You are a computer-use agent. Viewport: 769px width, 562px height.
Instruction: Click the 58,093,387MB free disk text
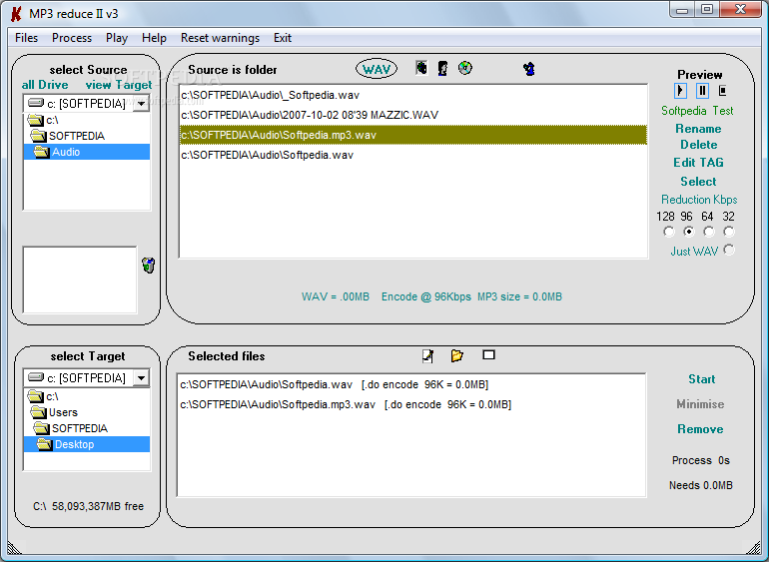[x=88, y=506]
